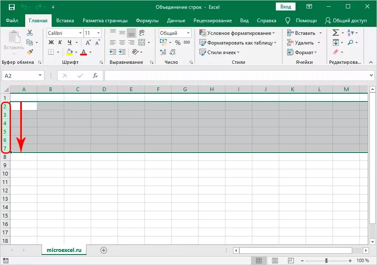Select column header D
377x265 pixels.
click(x=104, y=89)
